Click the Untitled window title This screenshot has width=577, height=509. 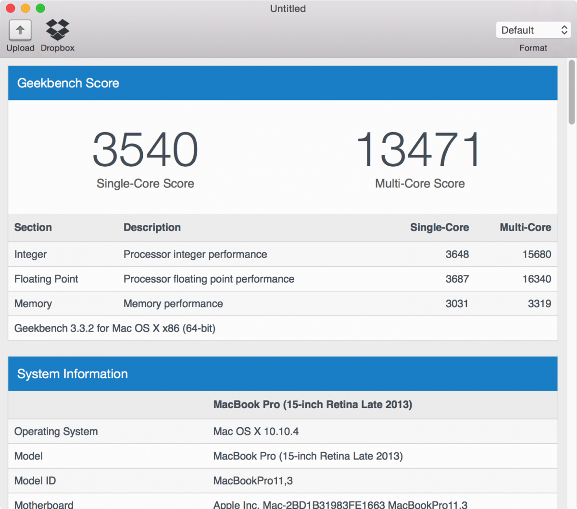point(288,8)
